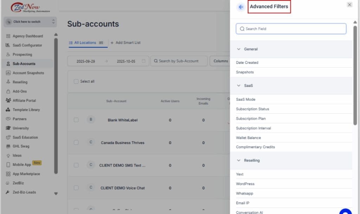
Task: Tick the Blank WhiteLabel row checkbox
Action: [x=76, y=120]
